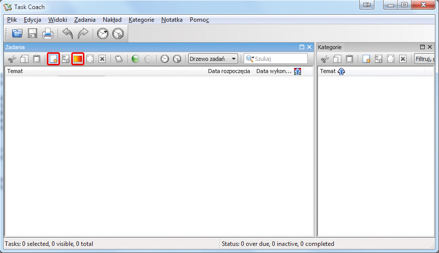439x253 pixels.
Task: Open the search options magnifier dropdown
Action: 250,59
